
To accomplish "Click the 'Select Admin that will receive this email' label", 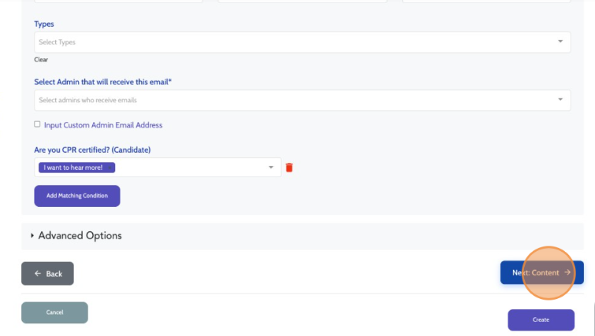I will 102,82.
